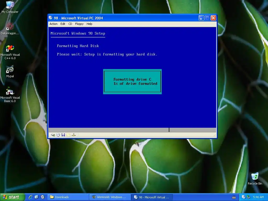Open the CD menu
Screen dimensions: 268x201
[70, 24]
